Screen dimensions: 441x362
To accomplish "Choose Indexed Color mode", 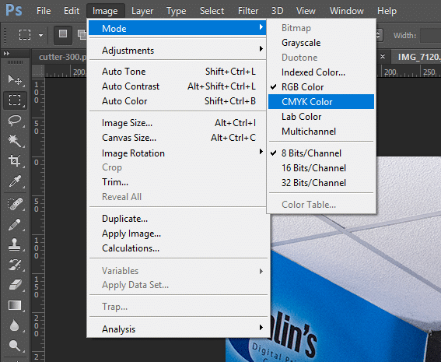I will (x=321, y=72).
